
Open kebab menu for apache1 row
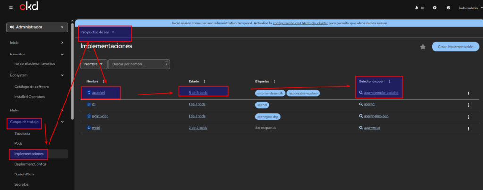468,93
